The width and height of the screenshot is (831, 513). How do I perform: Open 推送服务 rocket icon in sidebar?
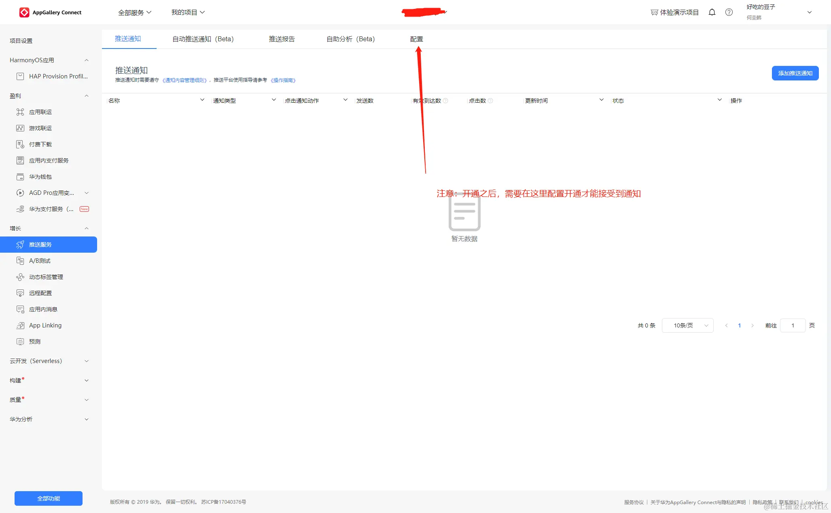20,245
